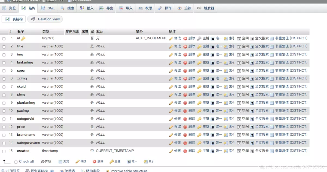Screen dimensions: 327x172
Task: Click Improve table structure link
Action: (126, 171)
